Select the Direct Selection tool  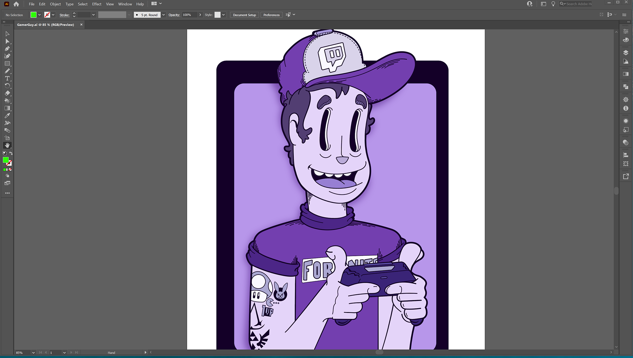[x=7, y=41]
